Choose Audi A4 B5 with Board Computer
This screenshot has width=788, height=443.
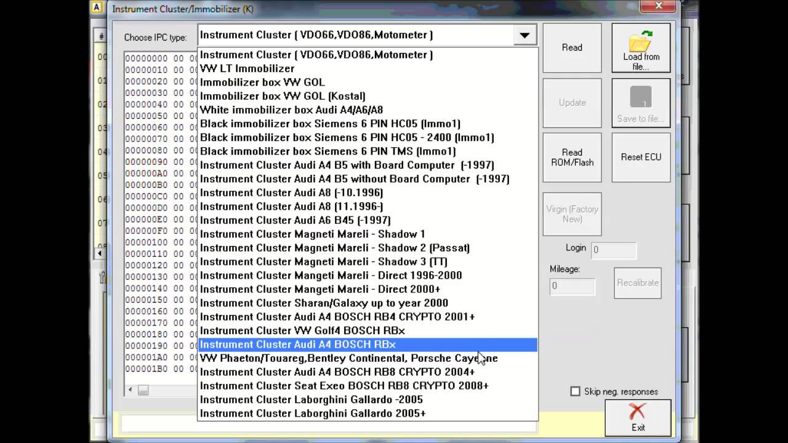click(368, 165)
